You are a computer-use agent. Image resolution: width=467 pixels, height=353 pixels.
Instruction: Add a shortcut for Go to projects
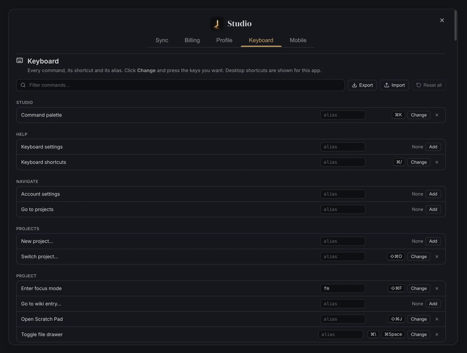pos(433,209)
